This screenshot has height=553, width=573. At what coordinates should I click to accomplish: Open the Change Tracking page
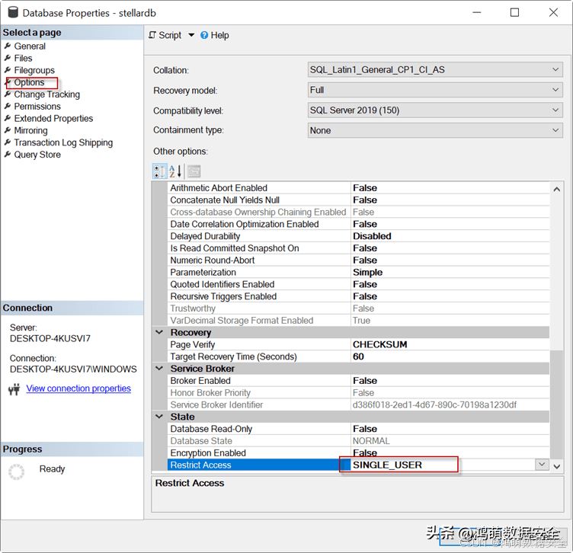[x=46, y=94]
